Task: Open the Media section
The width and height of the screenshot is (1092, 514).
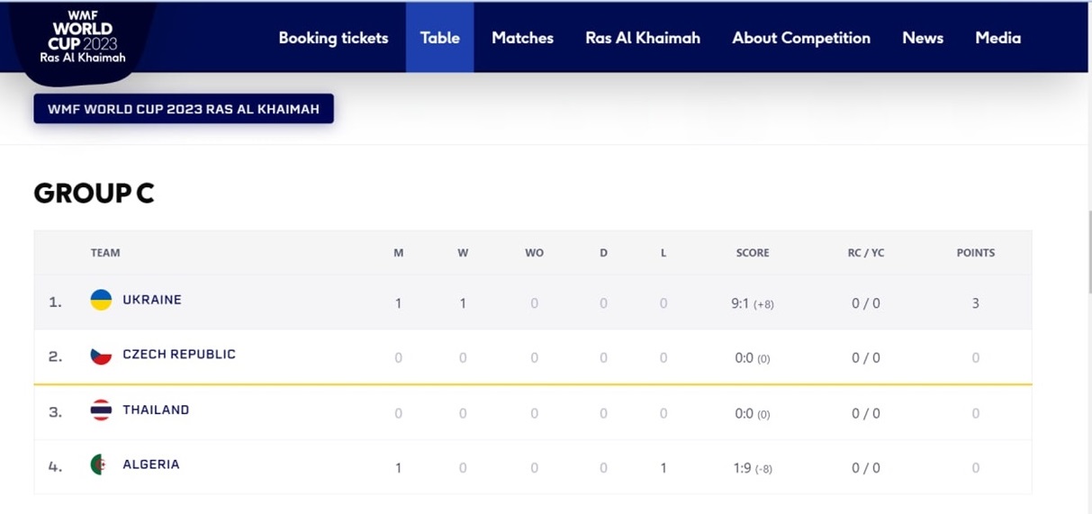Action: tap(998, 38)
